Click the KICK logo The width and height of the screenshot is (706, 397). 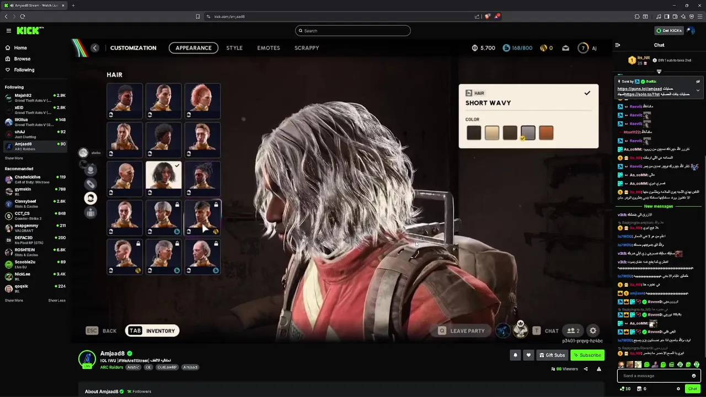click(x=29, y=30)
